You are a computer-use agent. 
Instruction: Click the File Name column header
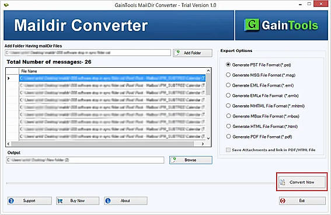tap(112, 71)
